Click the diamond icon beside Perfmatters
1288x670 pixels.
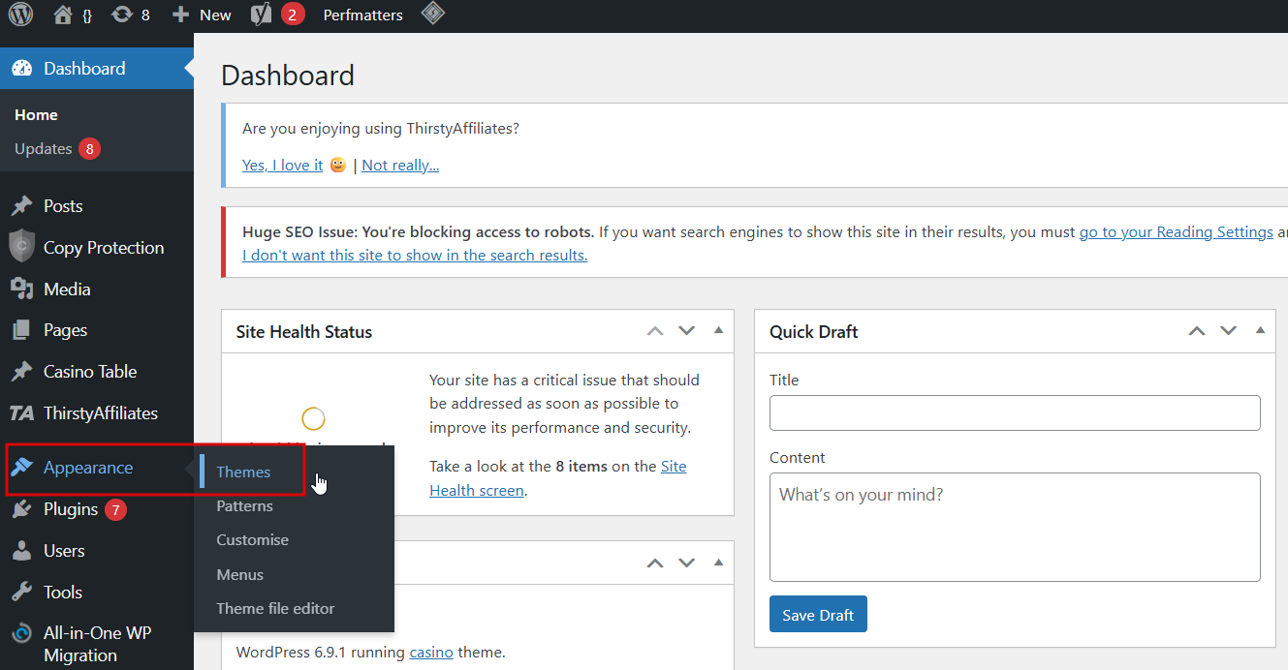432,14
